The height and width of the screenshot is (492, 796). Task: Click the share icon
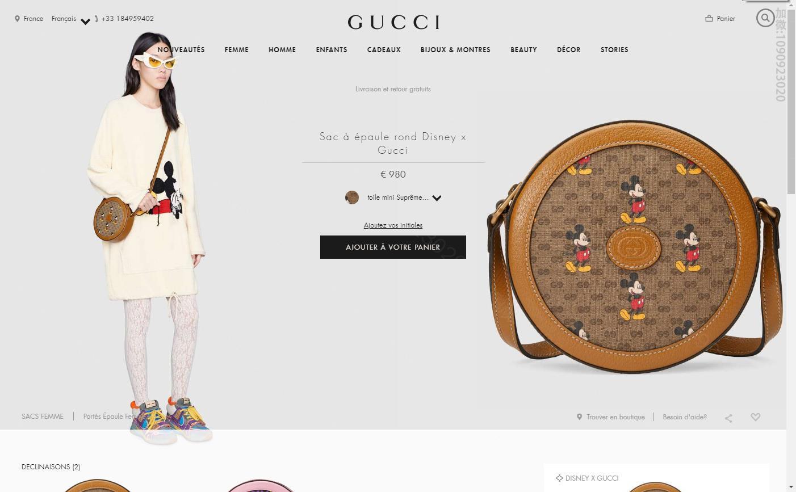[x=728, y=418]
